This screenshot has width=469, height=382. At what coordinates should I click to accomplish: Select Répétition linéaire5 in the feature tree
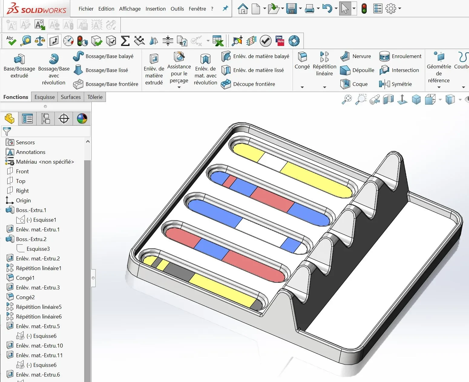click(39, 307)
